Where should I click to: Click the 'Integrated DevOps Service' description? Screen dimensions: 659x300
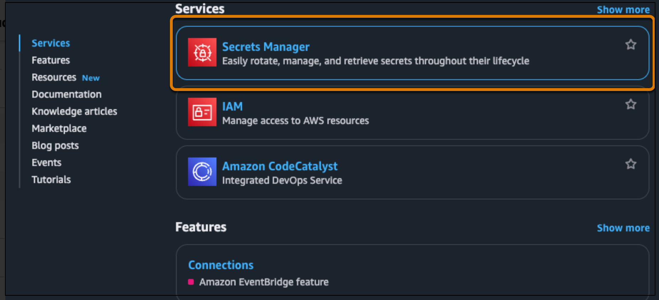click(282, 180)
